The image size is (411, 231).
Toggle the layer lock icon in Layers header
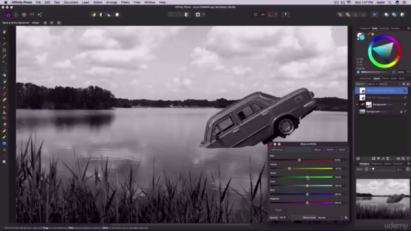pos(408,84)
